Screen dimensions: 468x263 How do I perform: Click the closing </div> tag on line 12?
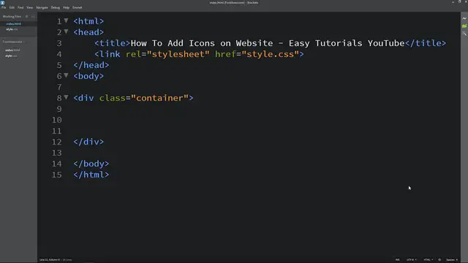pyautogui.click(x=88, y=142)
